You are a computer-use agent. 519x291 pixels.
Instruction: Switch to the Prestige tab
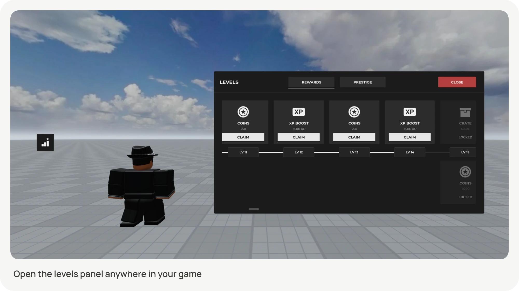click(363, 82)
